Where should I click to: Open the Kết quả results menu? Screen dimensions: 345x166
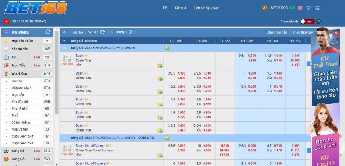pos(180,8)
